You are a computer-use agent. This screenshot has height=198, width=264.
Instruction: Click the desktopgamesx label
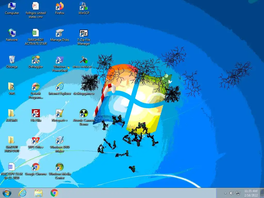(84, 93)
